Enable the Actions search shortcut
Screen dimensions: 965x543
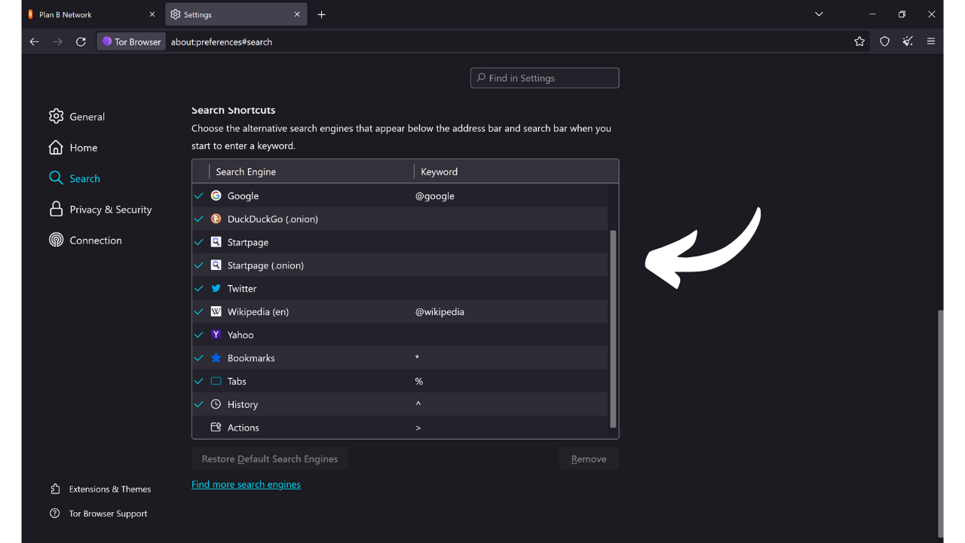(x=198, y=427)
